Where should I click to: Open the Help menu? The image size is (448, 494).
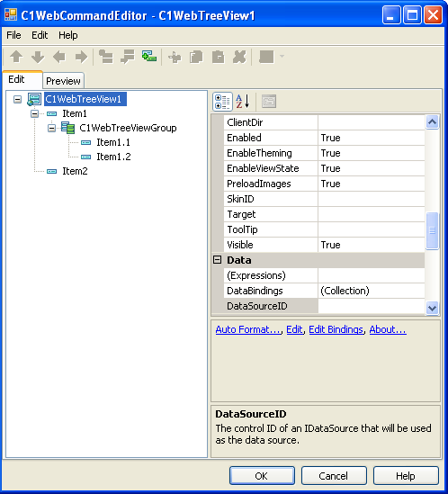click(68, 35)
